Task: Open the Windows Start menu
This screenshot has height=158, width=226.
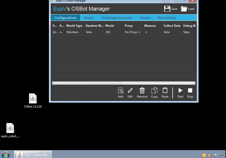Action: click(x=6, y=155)
